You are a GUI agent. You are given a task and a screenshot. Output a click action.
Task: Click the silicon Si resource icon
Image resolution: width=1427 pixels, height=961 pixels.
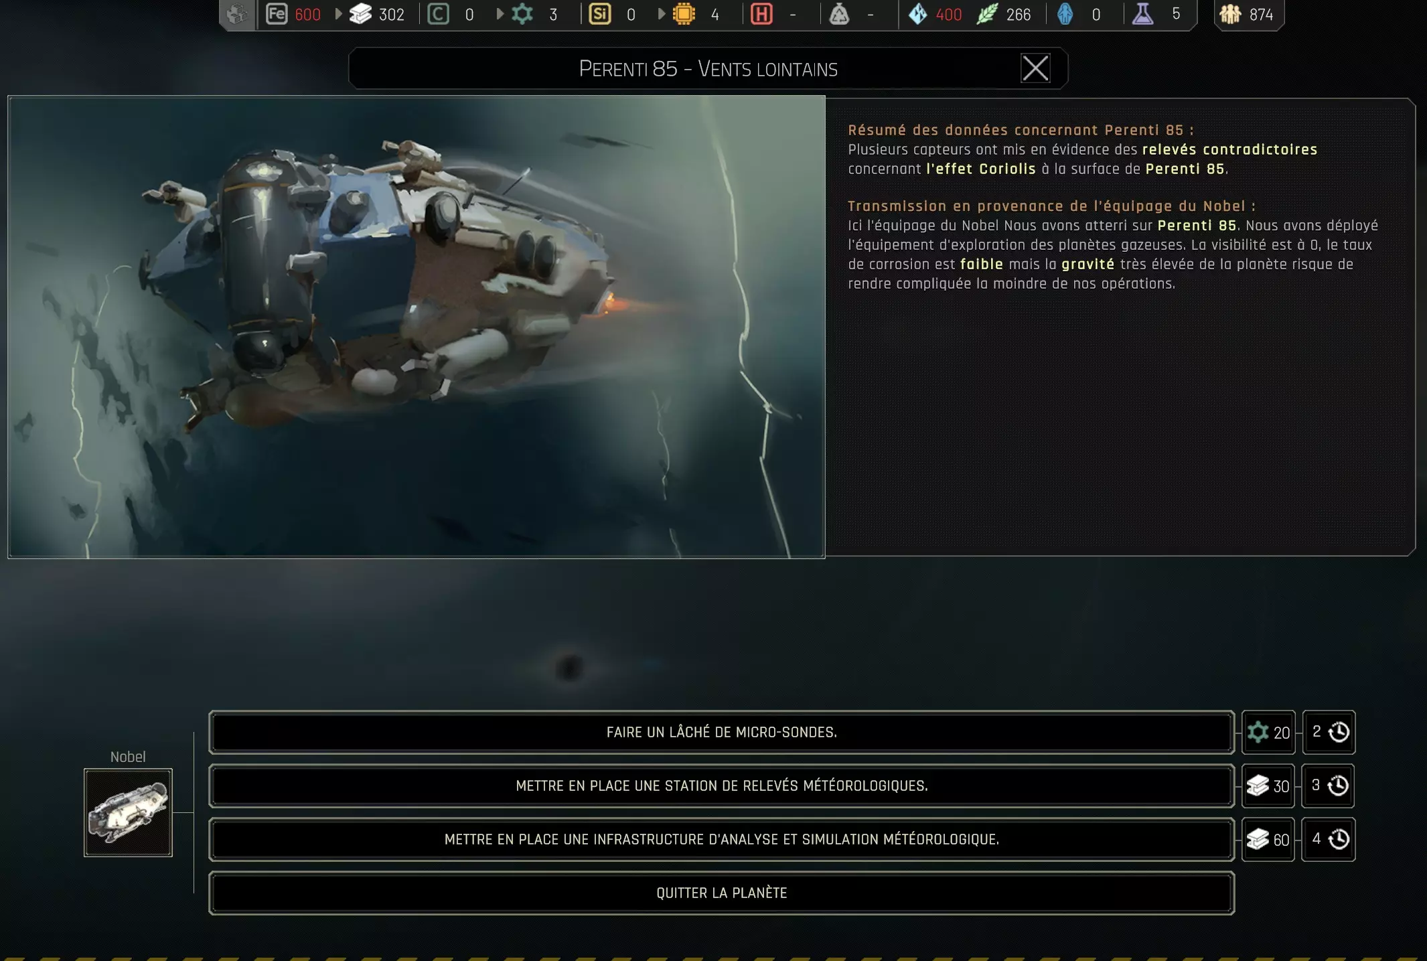coord(599,14)
